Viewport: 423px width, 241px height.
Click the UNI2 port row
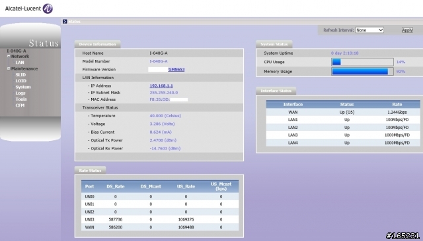click(160, 212)
